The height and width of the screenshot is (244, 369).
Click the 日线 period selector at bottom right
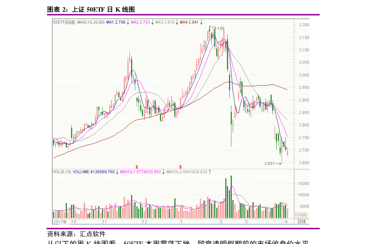(301, 222)
